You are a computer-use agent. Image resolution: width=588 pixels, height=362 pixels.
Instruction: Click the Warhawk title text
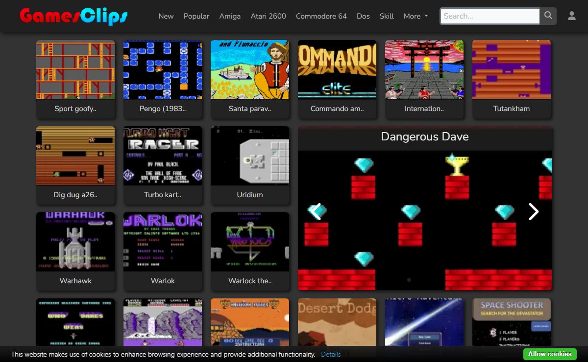click(75, 281)
